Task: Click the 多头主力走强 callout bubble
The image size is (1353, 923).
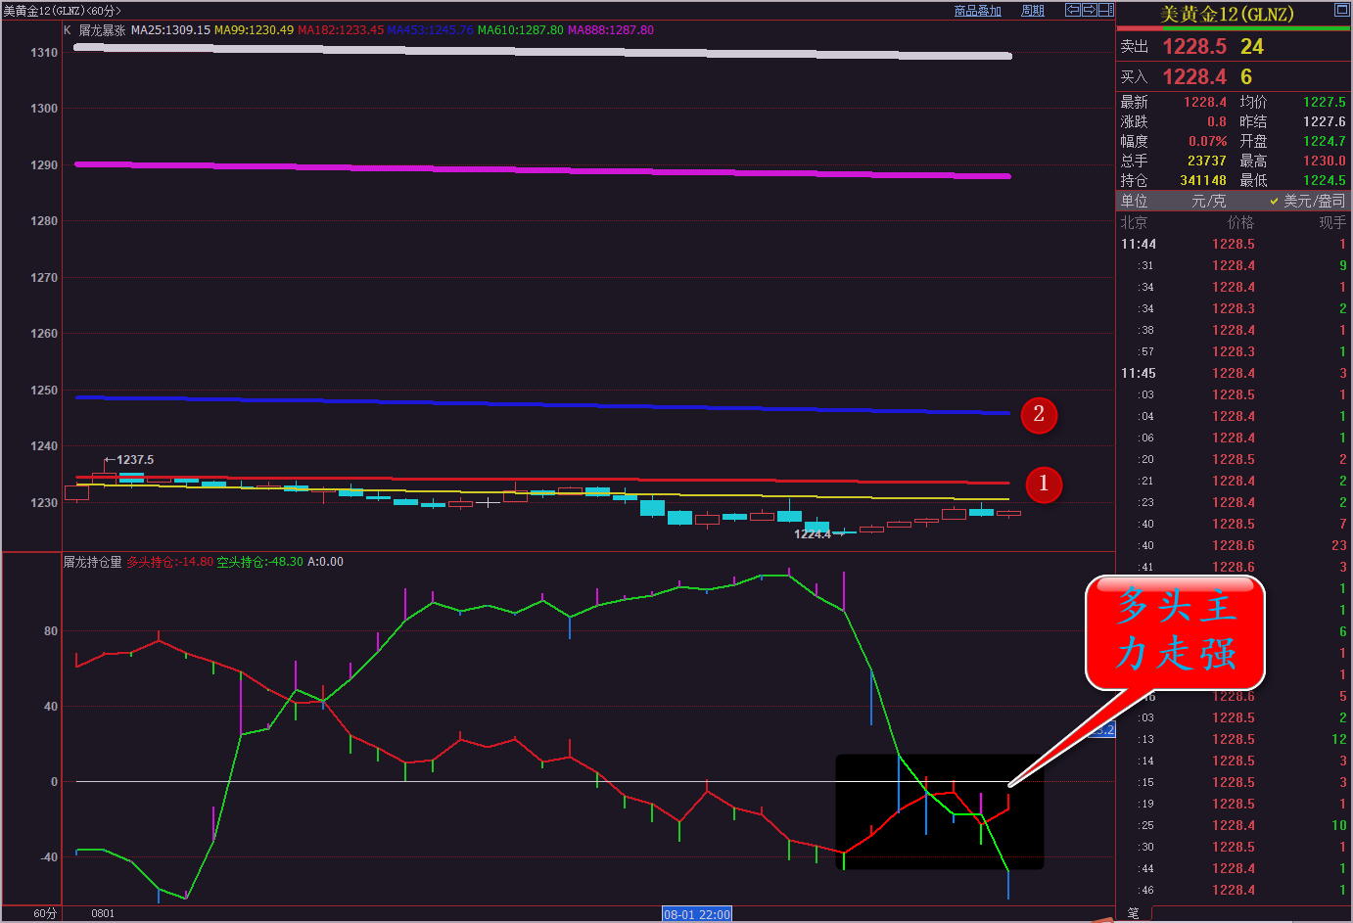Action: click(x=1175, y=631)
